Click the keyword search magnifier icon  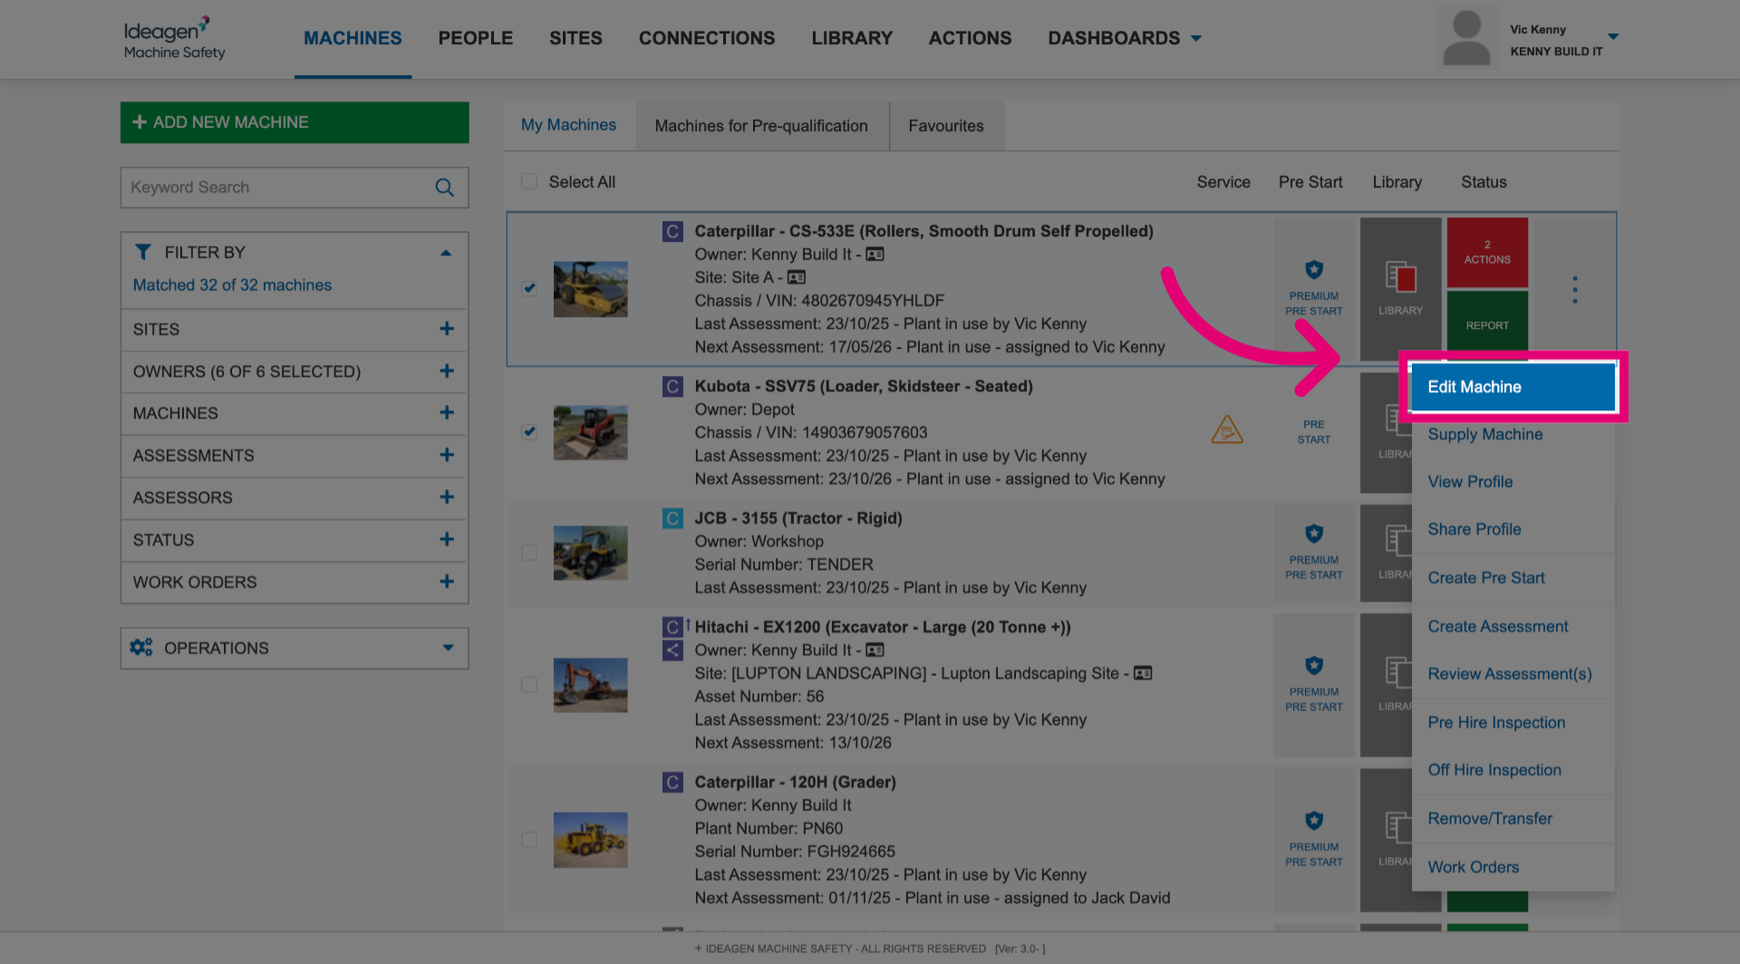click(444, 188)
